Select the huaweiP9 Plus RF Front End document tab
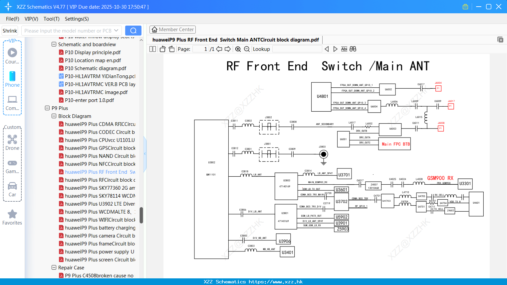The width and height of the screenshot is (507, 285). click(236, 40)
